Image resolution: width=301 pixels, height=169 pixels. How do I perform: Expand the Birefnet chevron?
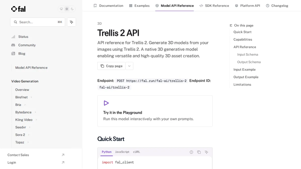(31, 97)
